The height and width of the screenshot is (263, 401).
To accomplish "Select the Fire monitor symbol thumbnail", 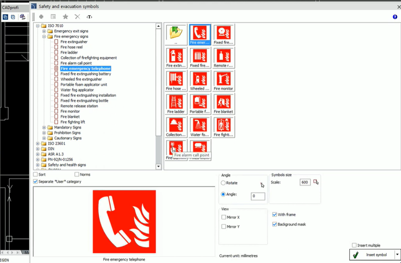I will coord(224,81).
